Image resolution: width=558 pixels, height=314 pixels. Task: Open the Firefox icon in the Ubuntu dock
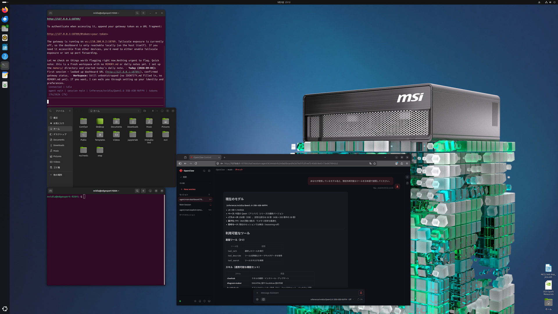tap(5, 10)
